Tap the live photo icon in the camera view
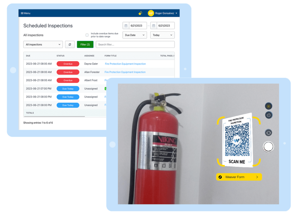This screenshot has width=294, height=213. 269,106
